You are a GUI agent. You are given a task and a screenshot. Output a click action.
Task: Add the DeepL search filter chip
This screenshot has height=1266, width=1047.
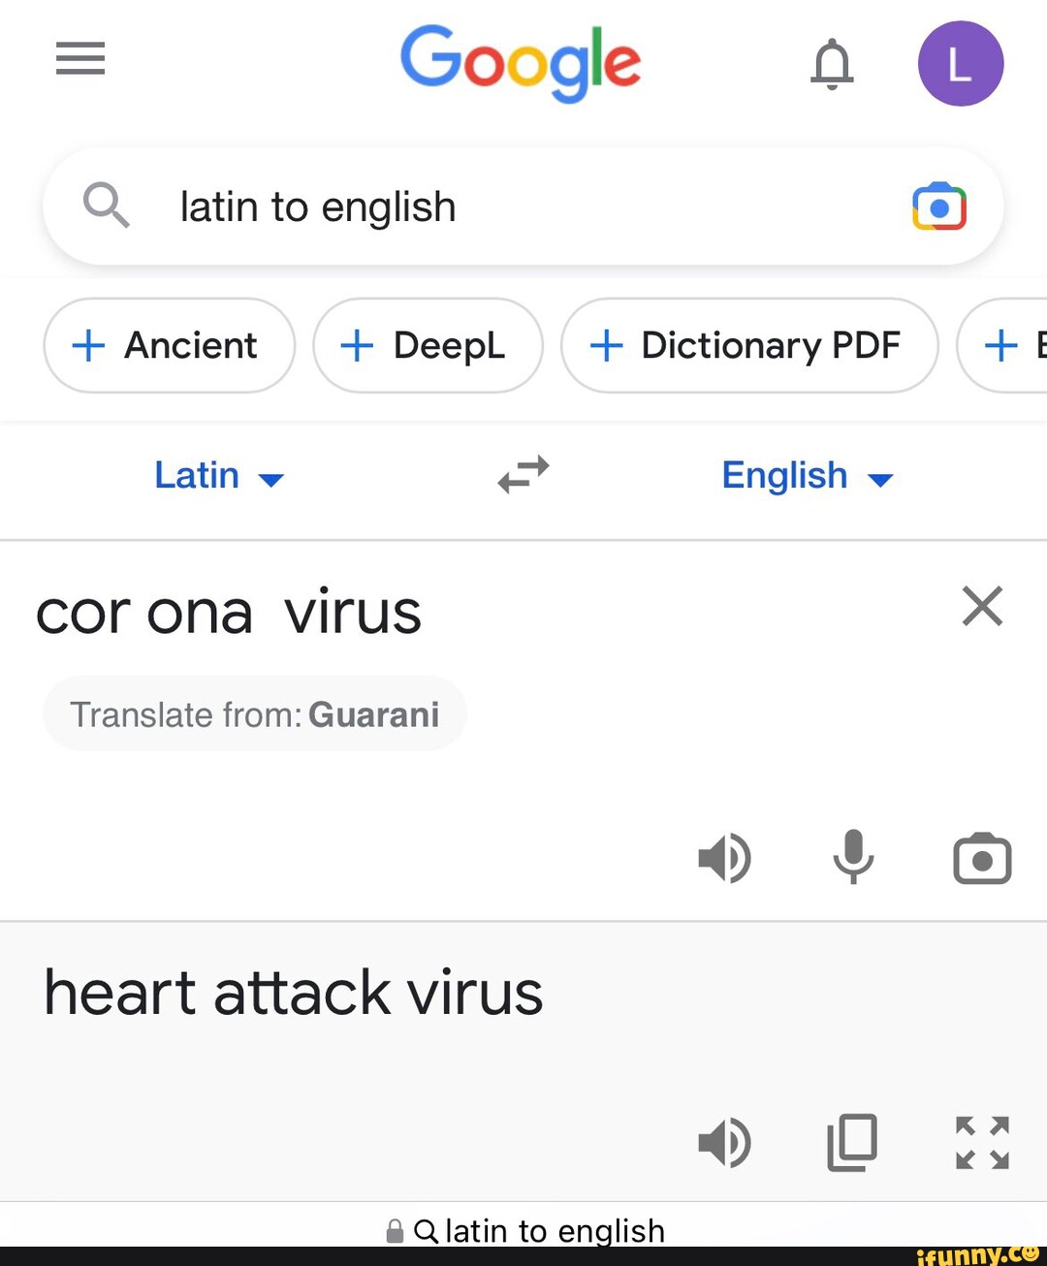(428, 345)
